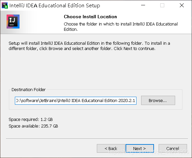192x158 pixels.
Task: Focus the Destination Folder path field
Action: pyautogui.click(x=76, y=101)
